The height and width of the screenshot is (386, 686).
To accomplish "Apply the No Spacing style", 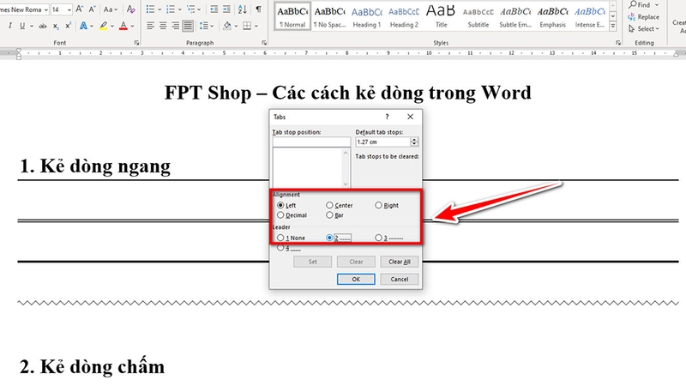I will tap(329, 16).
